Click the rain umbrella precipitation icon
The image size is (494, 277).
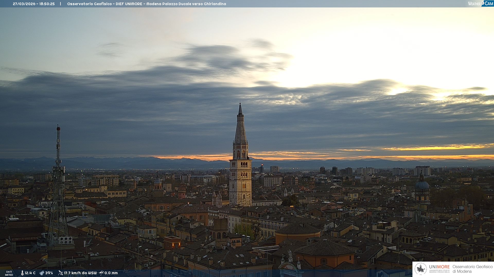point(101,273)
